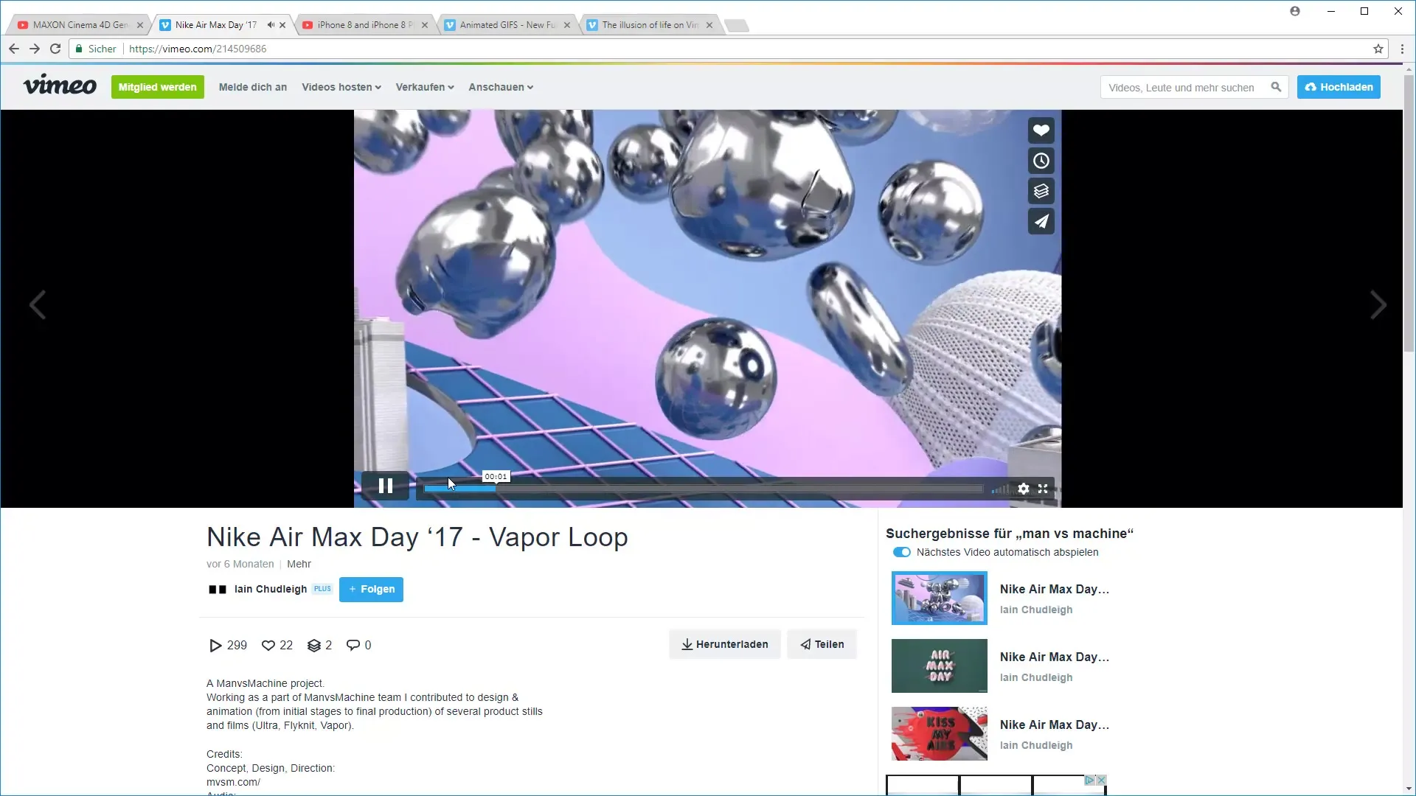Seek on the video progress bar
Screen dimensions: 1416x796
click(703, 489)
